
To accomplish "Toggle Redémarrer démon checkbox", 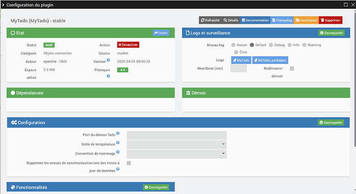I will (x=292, y=69).
